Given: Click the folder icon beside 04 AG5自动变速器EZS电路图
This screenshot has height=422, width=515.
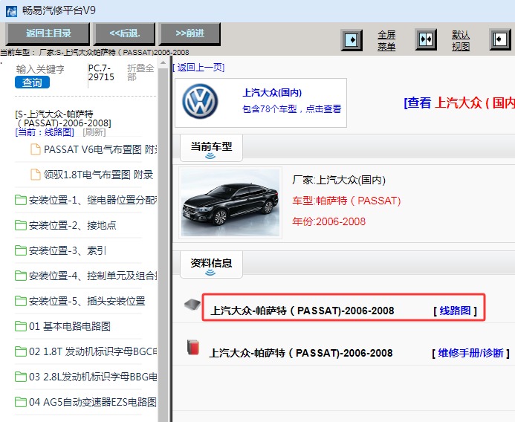Looking at the screenshot, I should pos(21,402).
